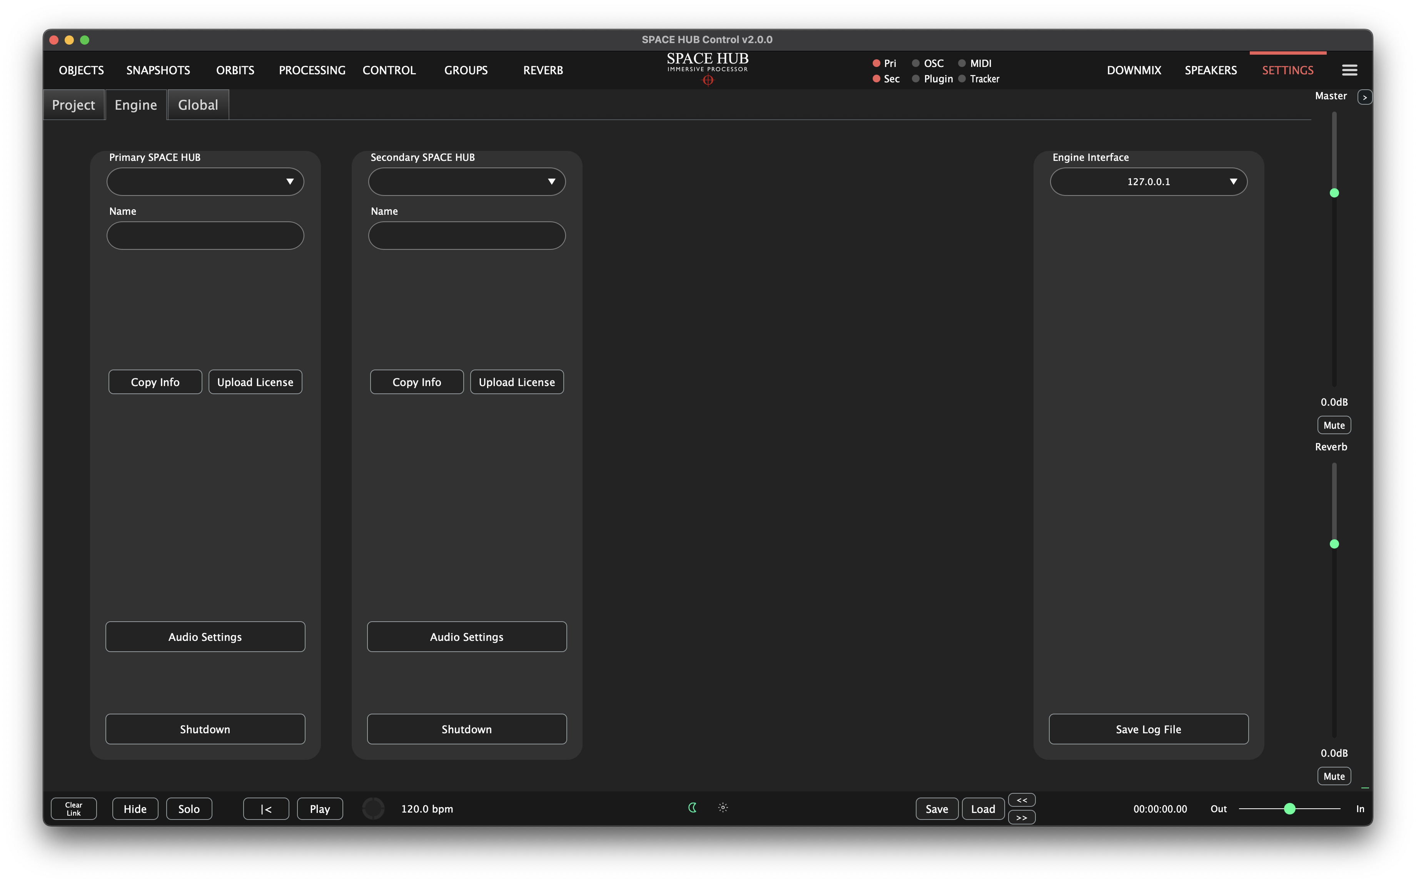Switch to light mode with the sun icon
The image size is (1416, 883).
tap(723, 808)
